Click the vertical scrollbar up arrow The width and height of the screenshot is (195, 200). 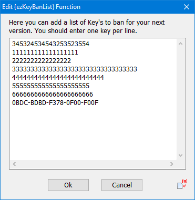pyautogui.click(x=180, y=44)
